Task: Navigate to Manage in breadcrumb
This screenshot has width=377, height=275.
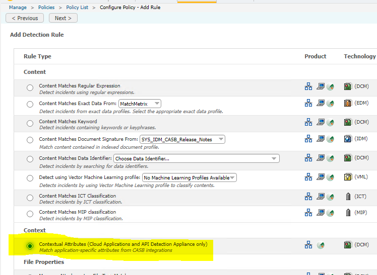Action: [x=18, y=8]
